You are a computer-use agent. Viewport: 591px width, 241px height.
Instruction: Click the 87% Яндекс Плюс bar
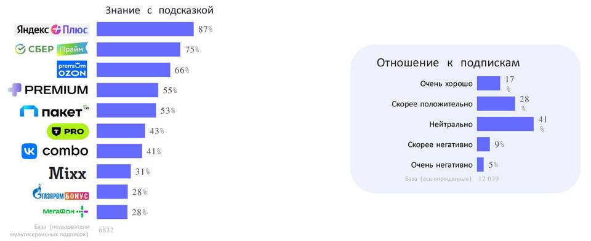click(145, 29)
